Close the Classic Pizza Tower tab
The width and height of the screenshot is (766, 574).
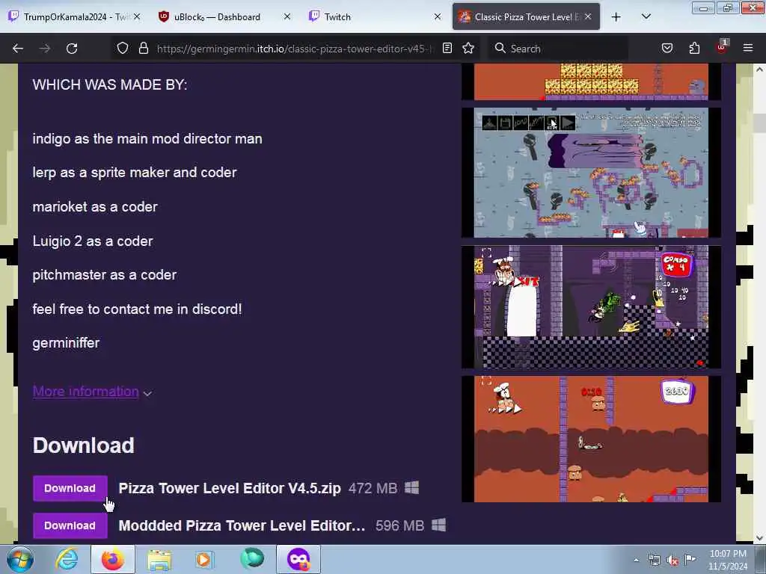coord(588,16)
